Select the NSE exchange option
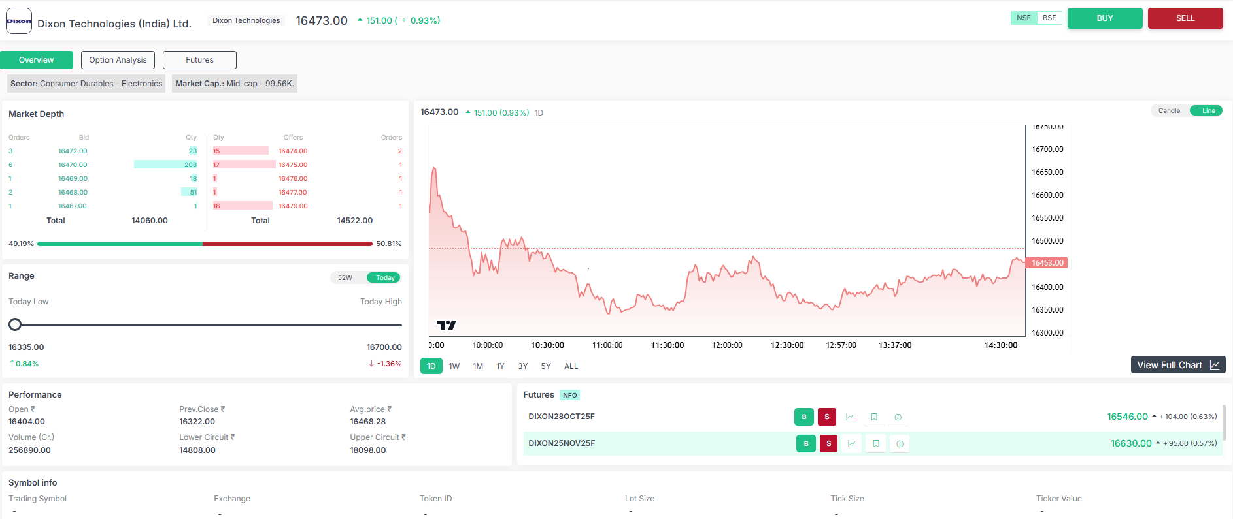 click(1024, 18)
